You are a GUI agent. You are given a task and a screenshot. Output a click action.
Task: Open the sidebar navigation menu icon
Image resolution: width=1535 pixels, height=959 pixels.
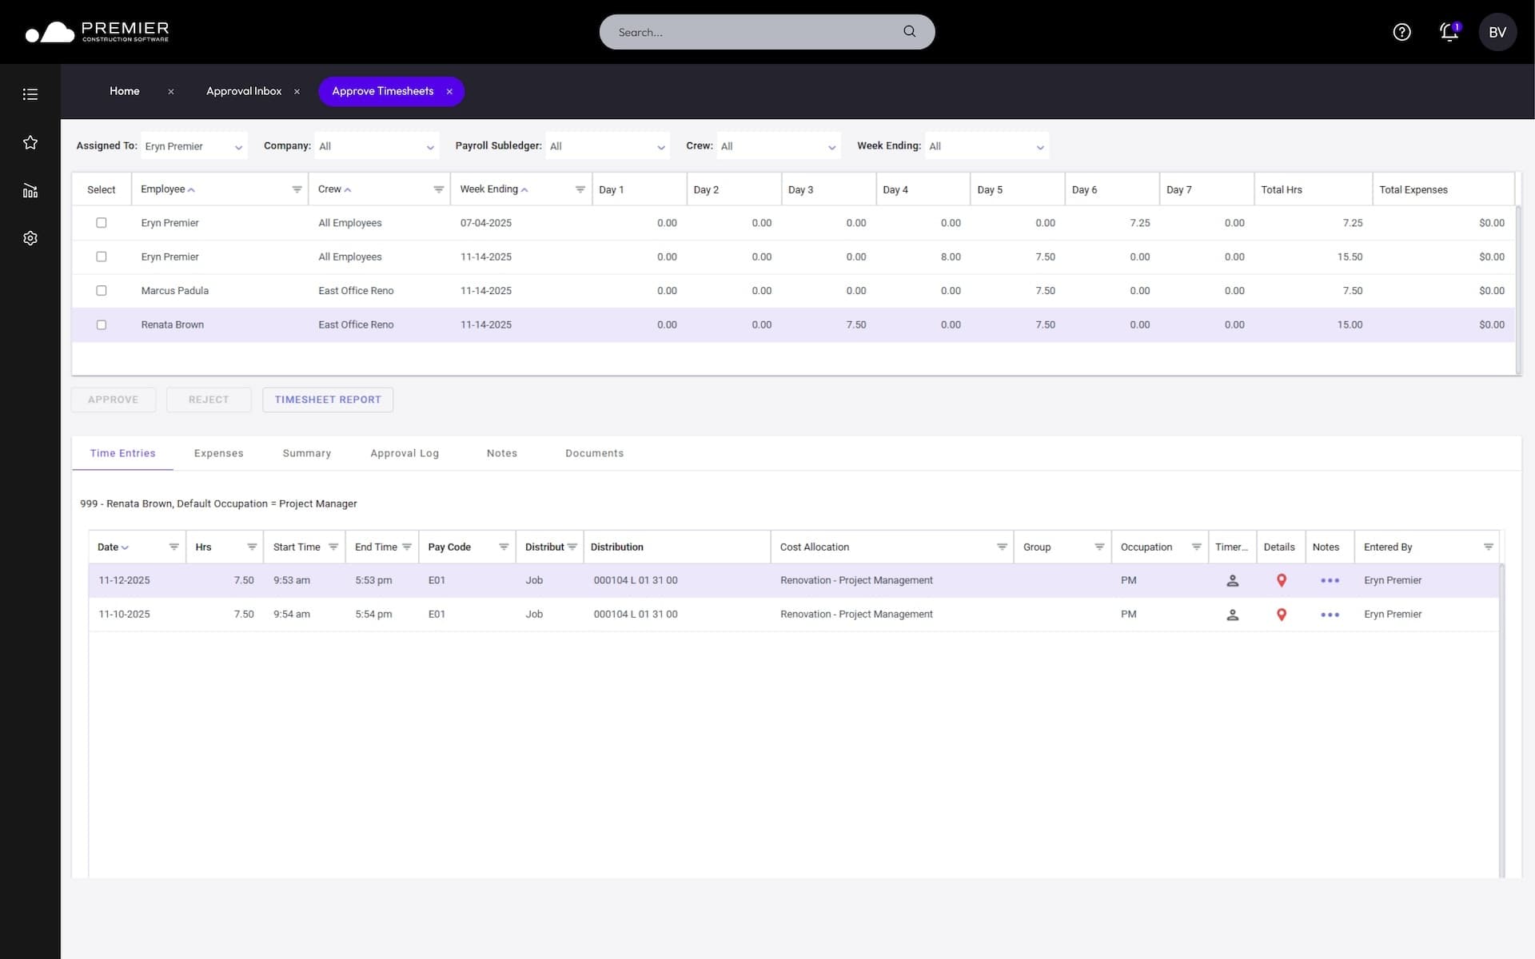point(30,94)
